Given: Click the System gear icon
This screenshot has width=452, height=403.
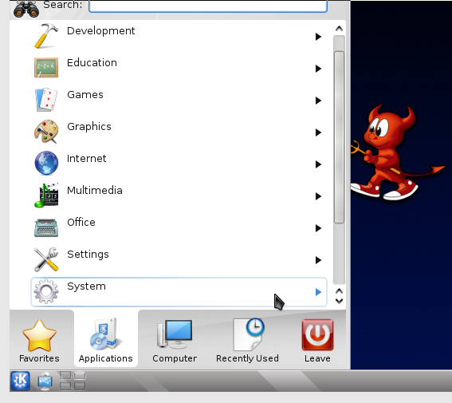Looking at the screenshot, I should (46, 291).
